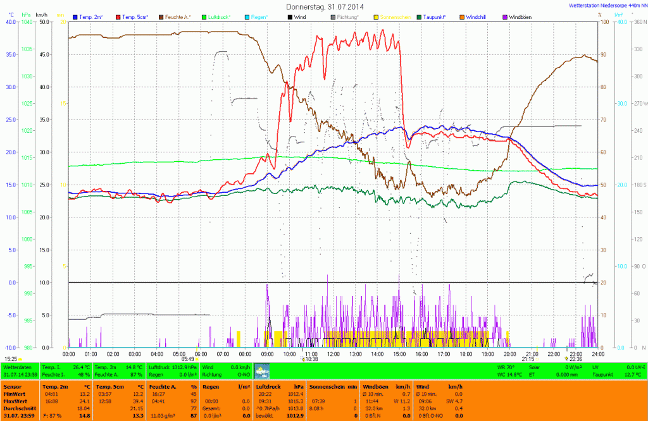Select the Taupunkt legend entry
This screenshot has height=421, width=648.
coord(438,16)
